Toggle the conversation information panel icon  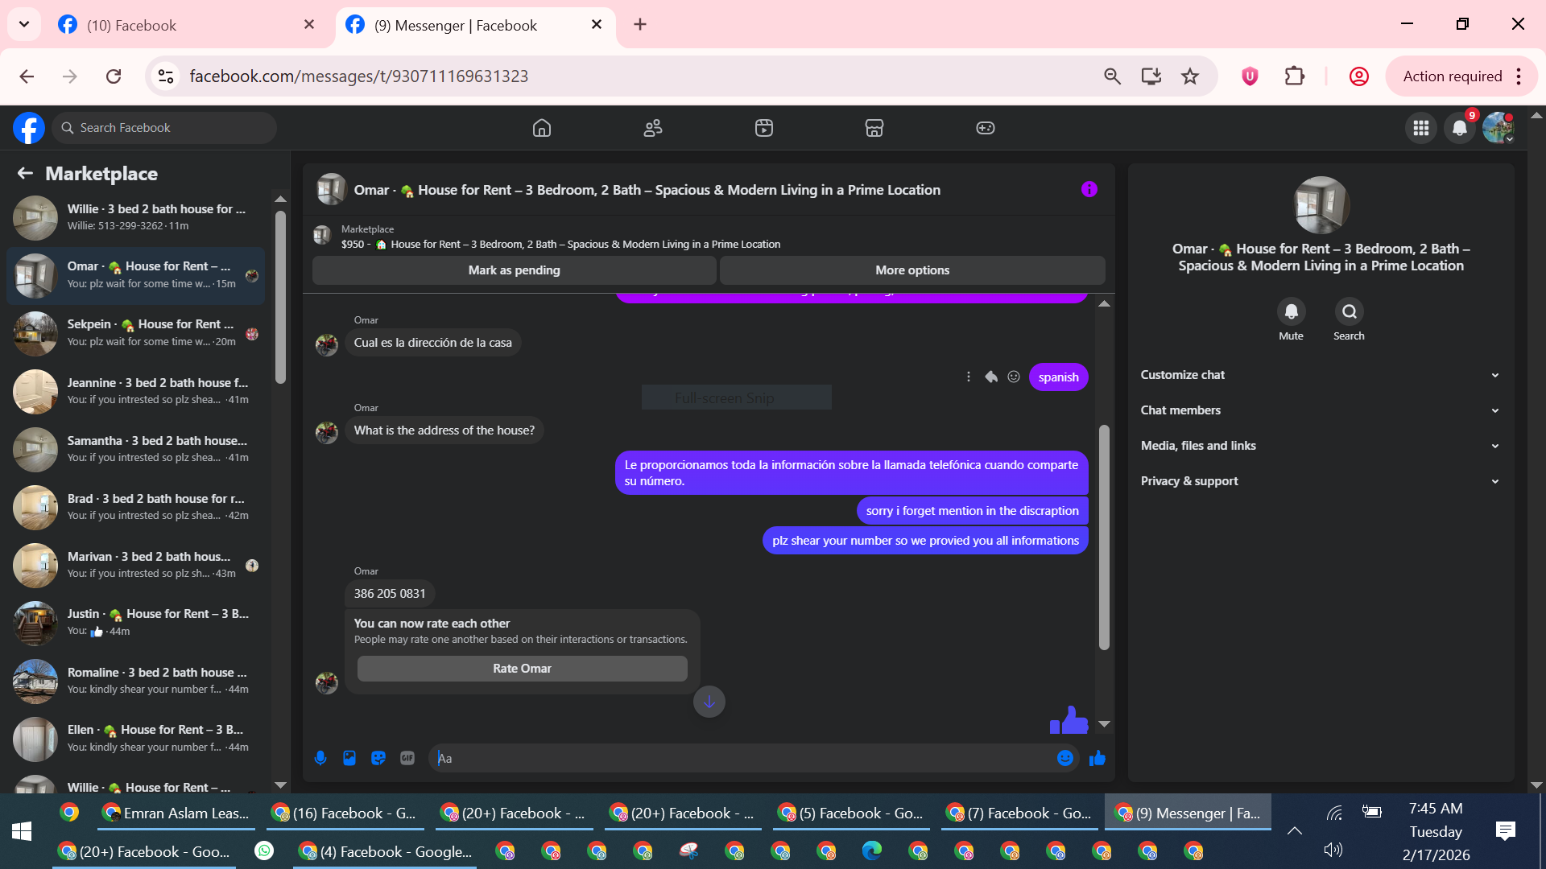1089,190
